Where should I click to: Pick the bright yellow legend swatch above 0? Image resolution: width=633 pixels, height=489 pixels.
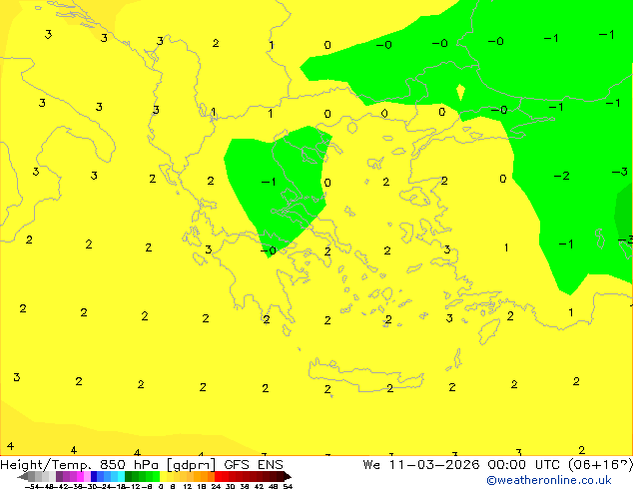(x=163, y=476)
